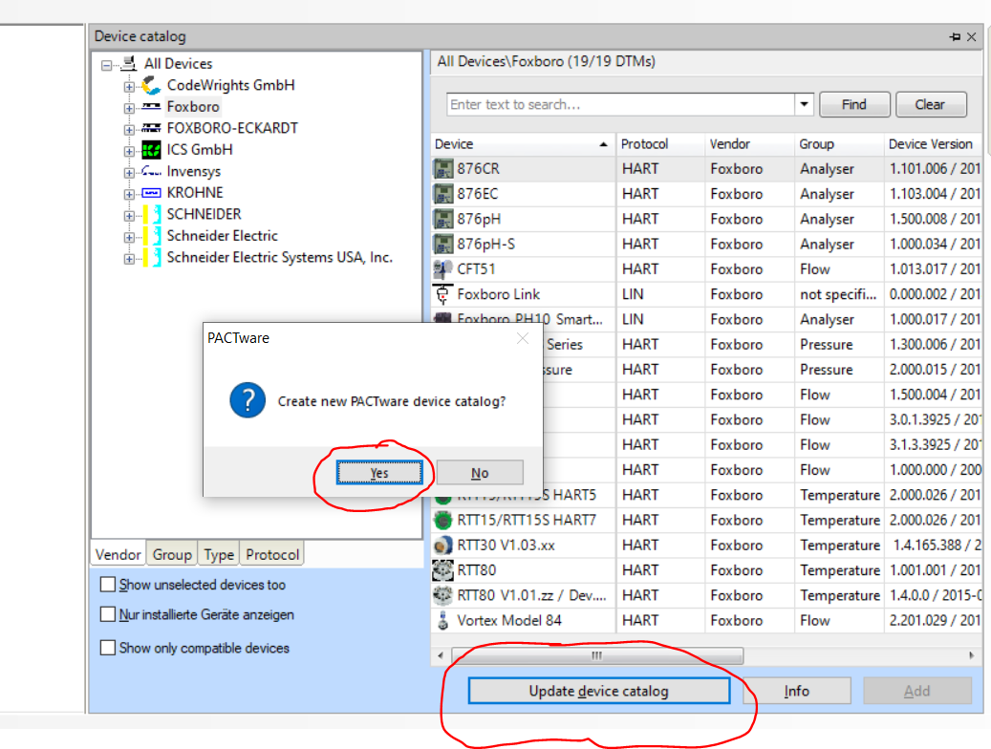
Task: Click the RTT80 V1.01.zz device icon
Action: [443, 595]
